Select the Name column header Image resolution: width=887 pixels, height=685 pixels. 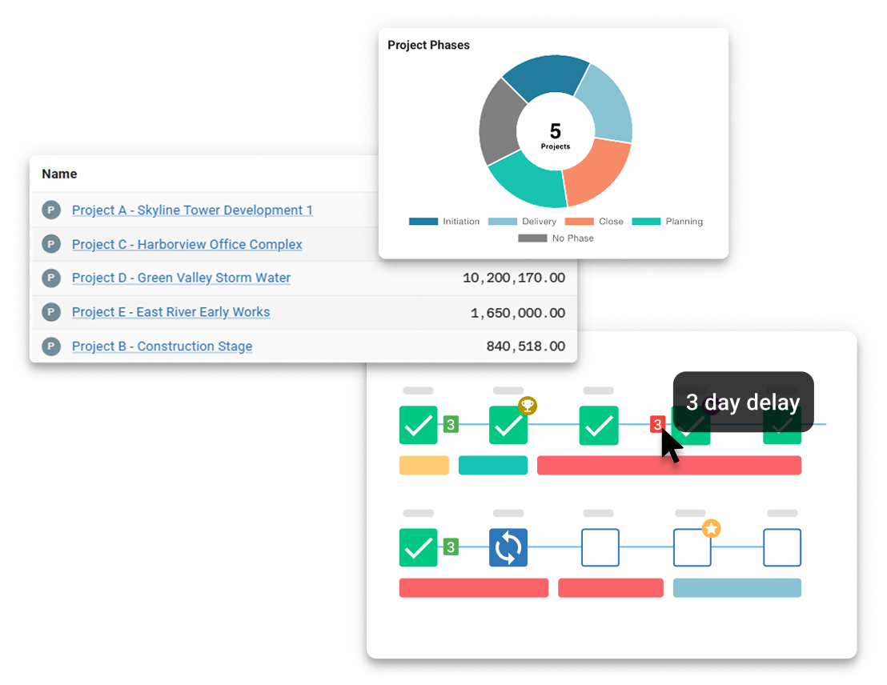pyautogui.click(x=59, y=174)
